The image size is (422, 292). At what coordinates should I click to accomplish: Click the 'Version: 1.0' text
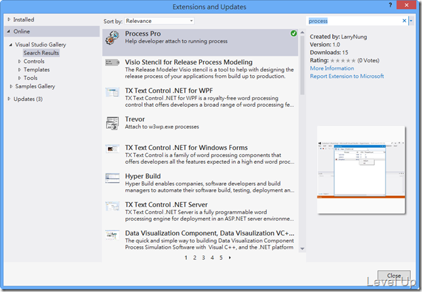[x=325, y=45]
